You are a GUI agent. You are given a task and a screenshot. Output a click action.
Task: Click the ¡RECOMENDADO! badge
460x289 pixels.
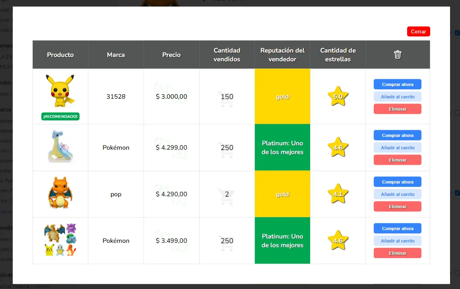(x=60, y=116)
